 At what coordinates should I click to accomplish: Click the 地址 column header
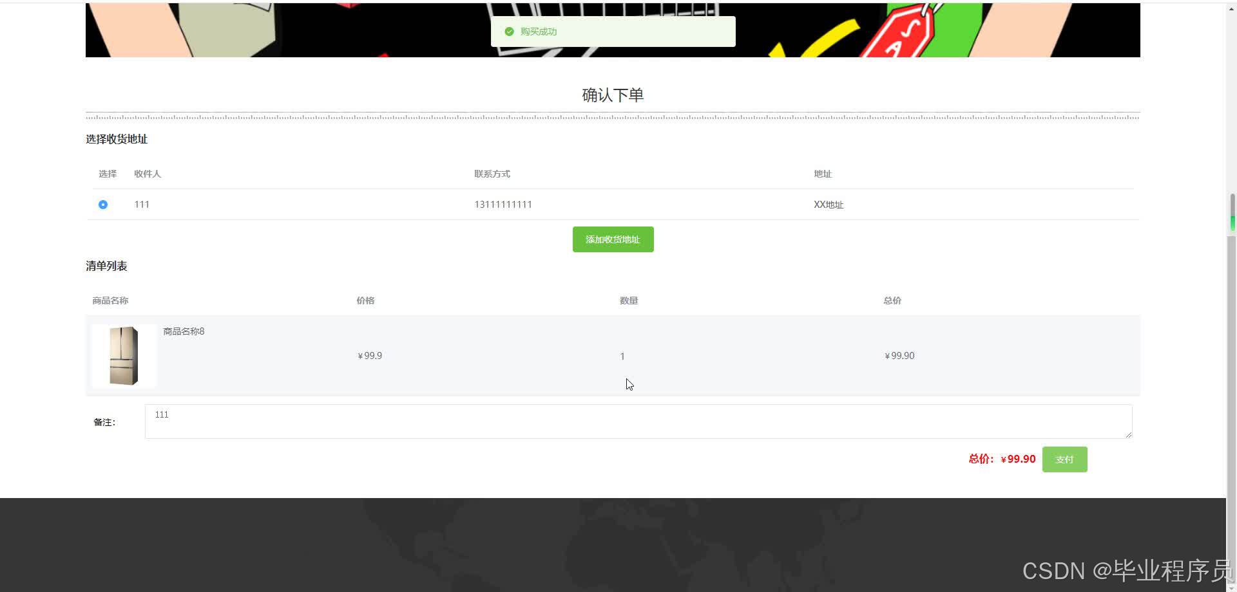click(823, 174)
